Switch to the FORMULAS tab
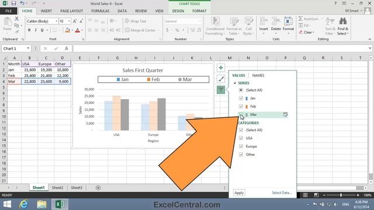Screen dimensions: 374x210 (100, 11)
